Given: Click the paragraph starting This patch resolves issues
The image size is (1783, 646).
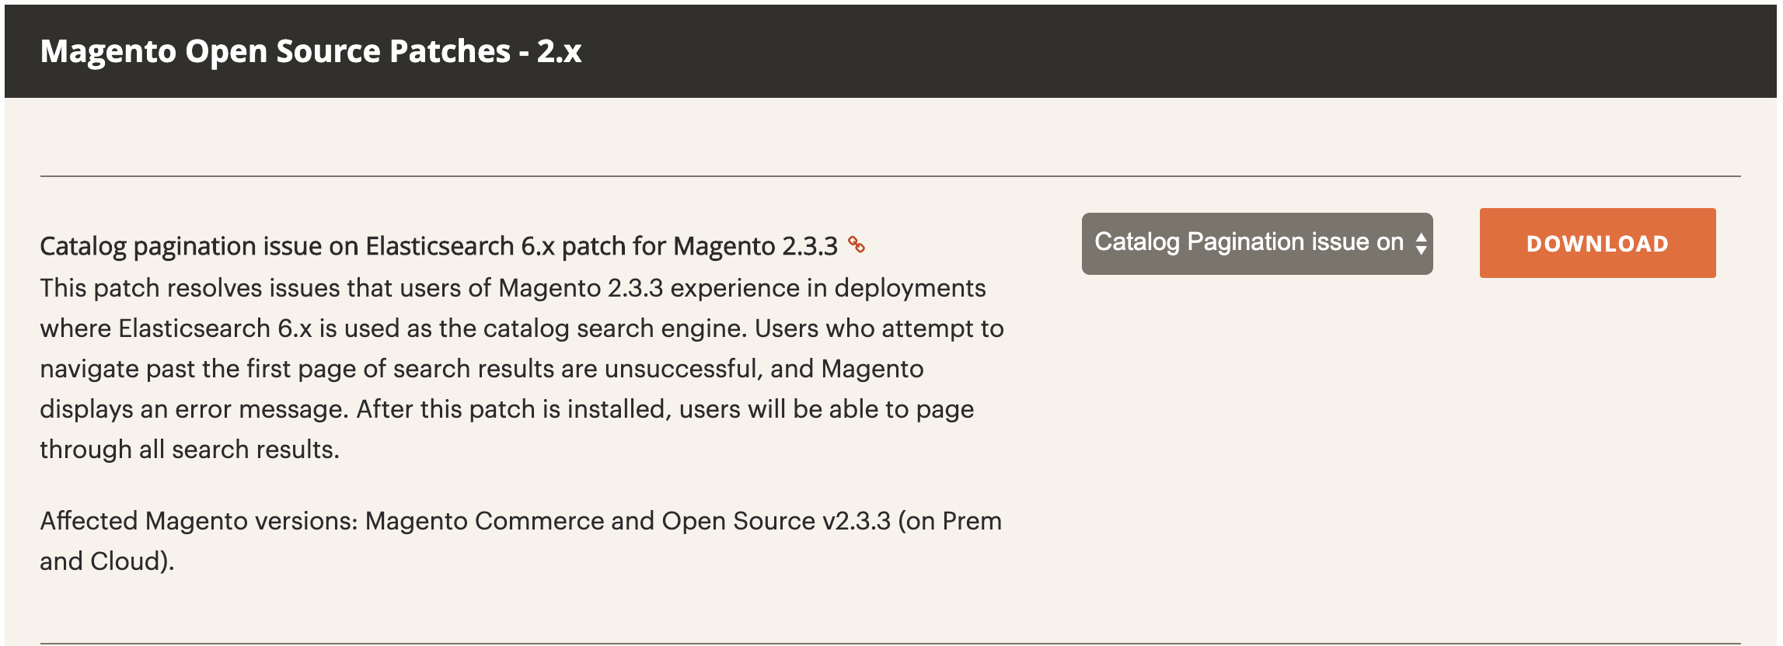Looking at the screenshot, I should coord(522,369).
